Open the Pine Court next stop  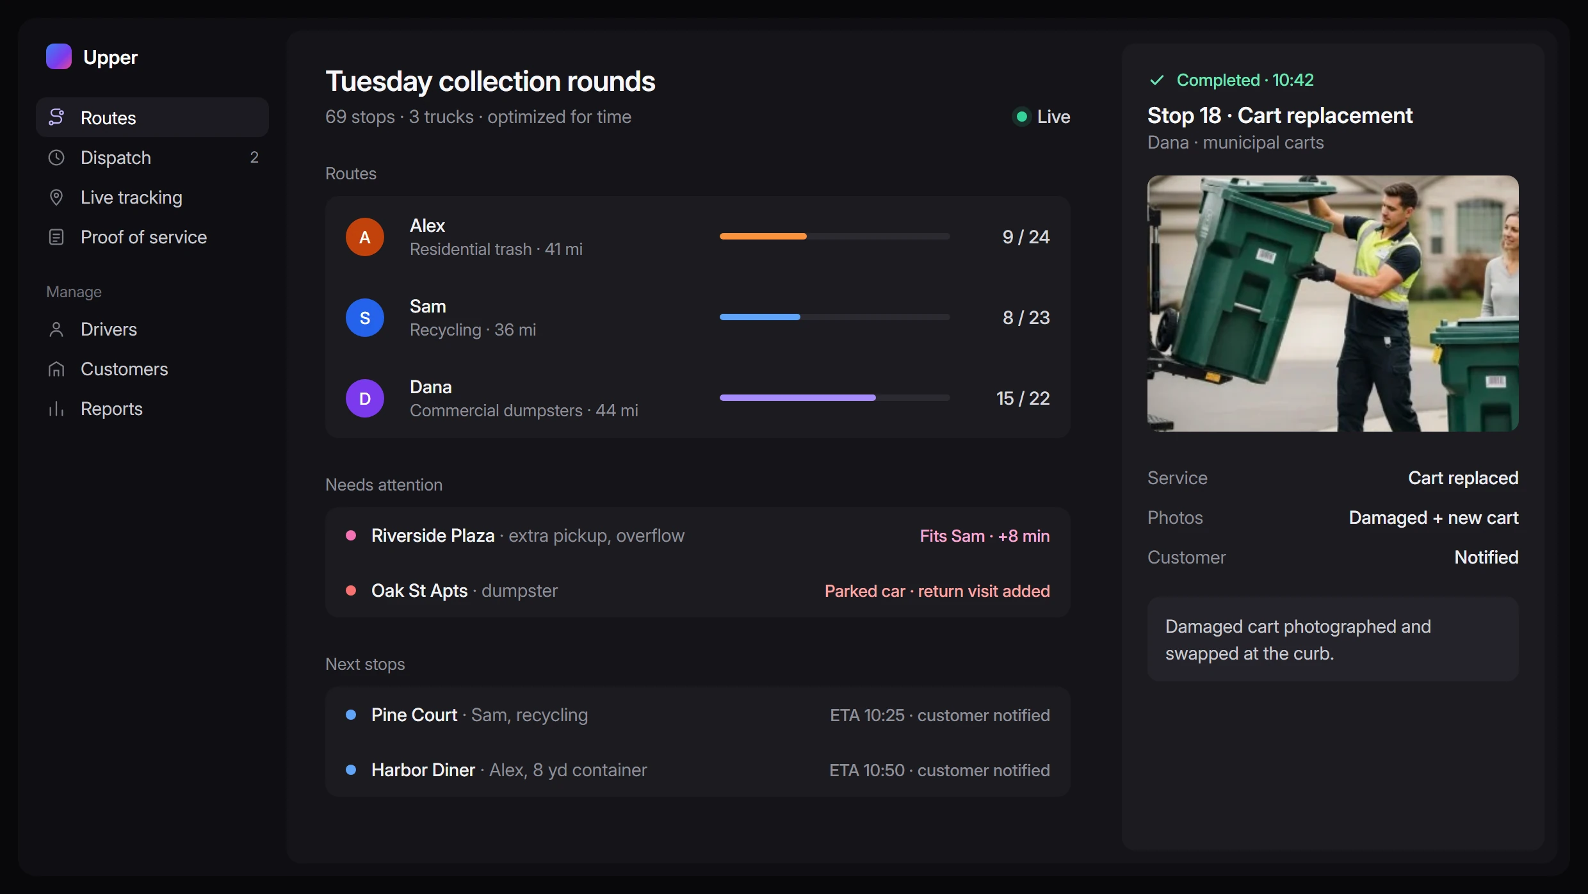pos(697,715)
